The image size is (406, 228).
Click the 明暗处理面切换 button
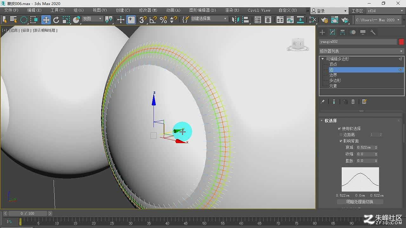[360, 202]
